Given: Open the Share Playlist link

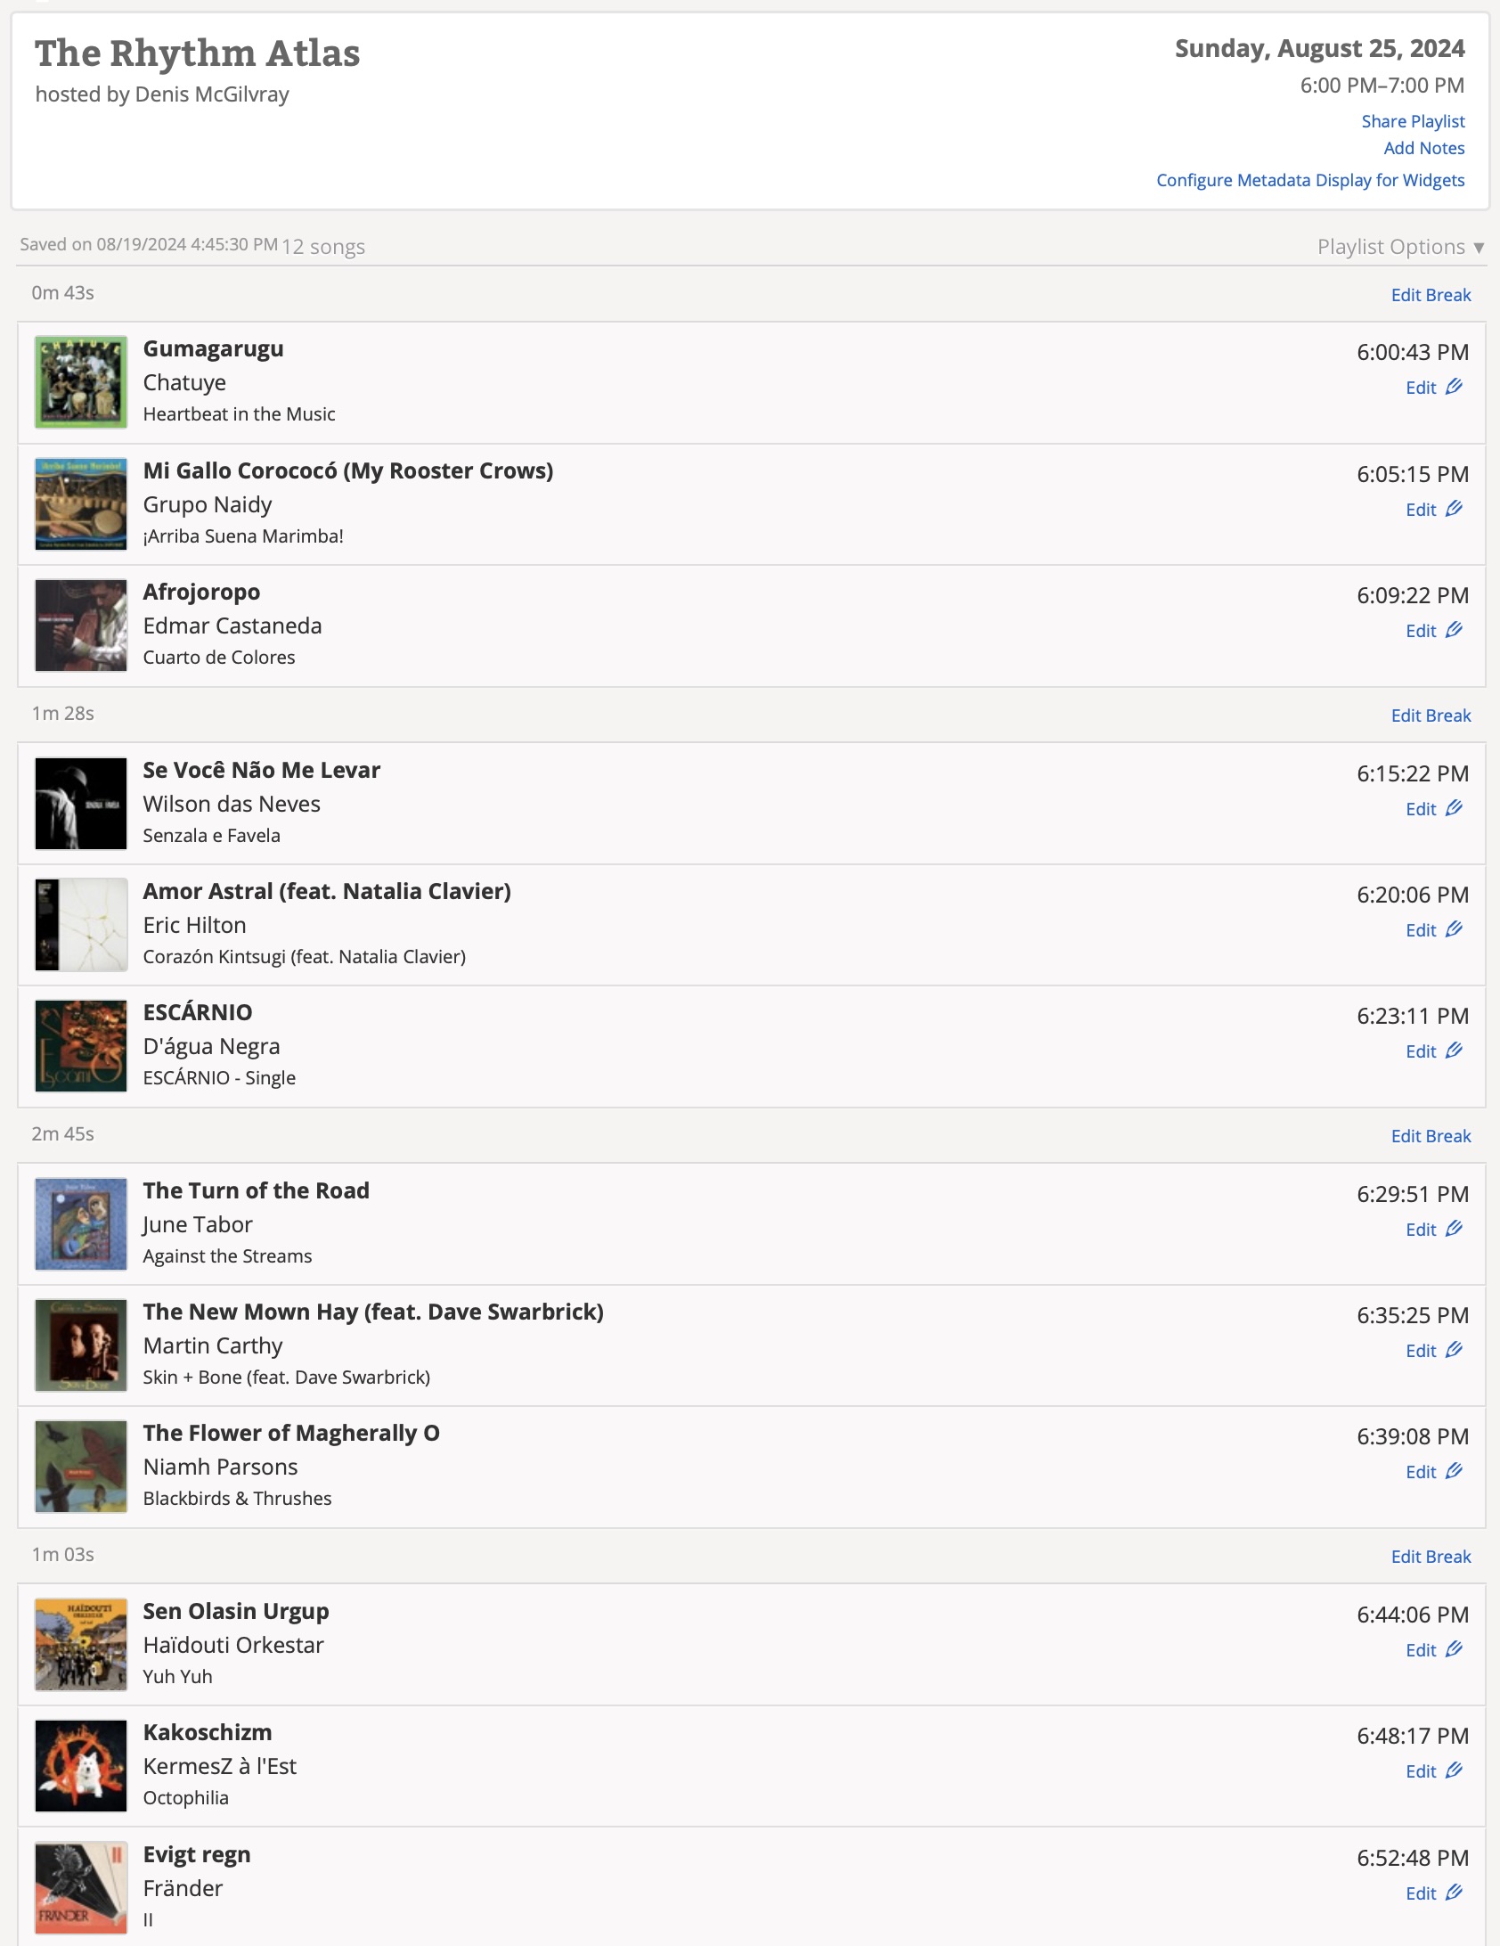Looking at the screenshot, I should pos(1413,121).
